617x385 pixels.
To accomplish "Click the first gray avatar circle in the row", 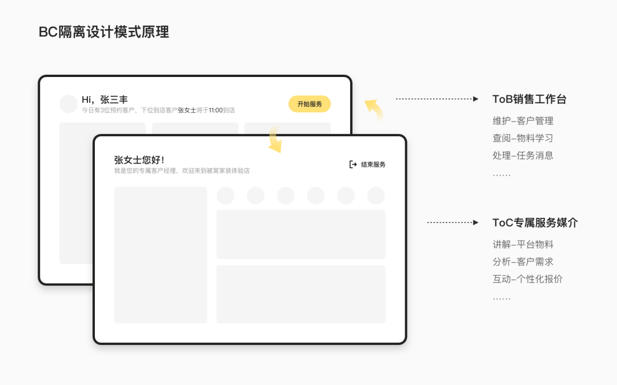I will 226,196.
